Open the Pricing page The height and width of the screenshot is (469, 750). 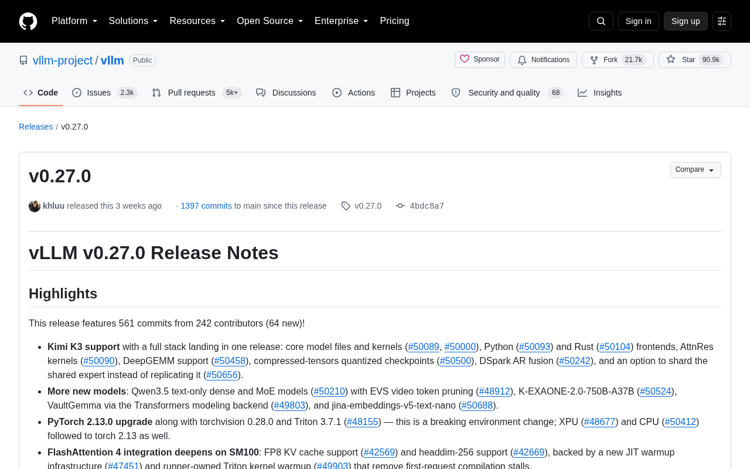coord(394,21)
